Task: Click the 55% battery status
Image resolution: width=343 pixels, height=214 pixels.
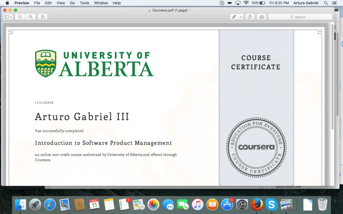Action: (259, 3)
